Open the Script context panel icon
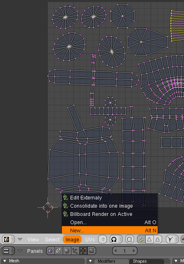 pos(59,251)
